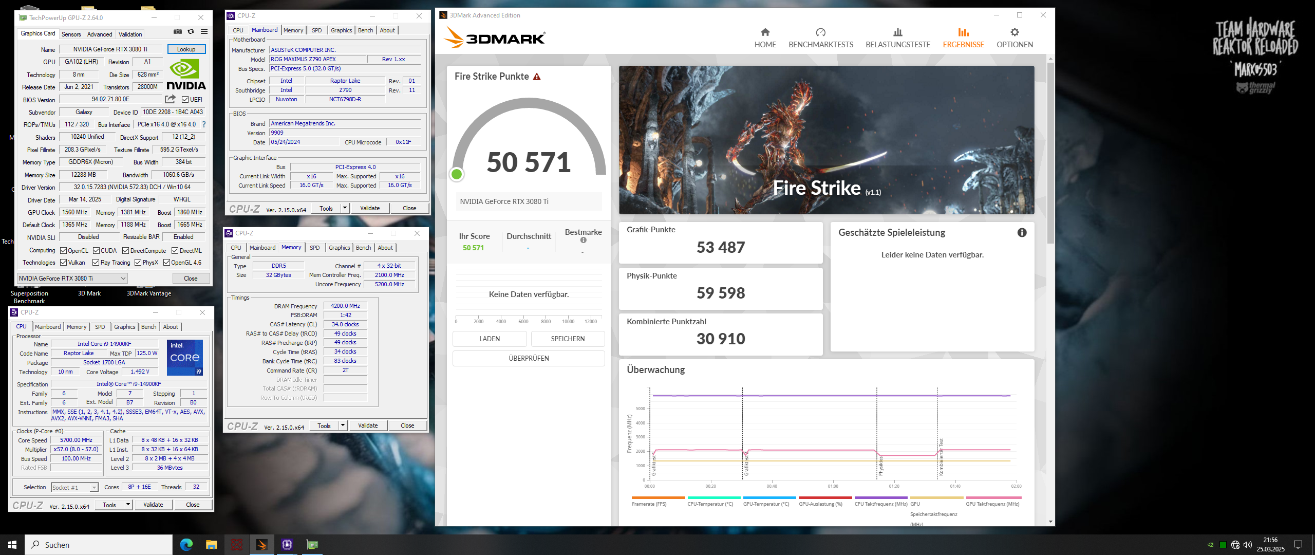The height and width of the screenshot is (555, 1315).
Task: Expand Tools arrow in Memory CPU-Z window
Action: pos(343,425)
